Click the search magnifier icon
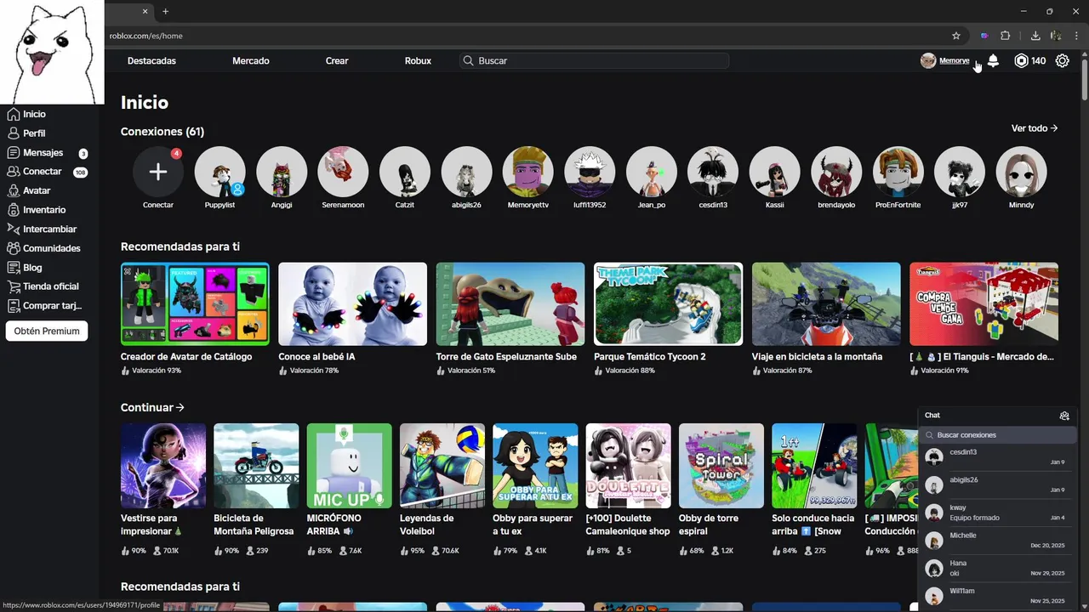 [468, 61]
